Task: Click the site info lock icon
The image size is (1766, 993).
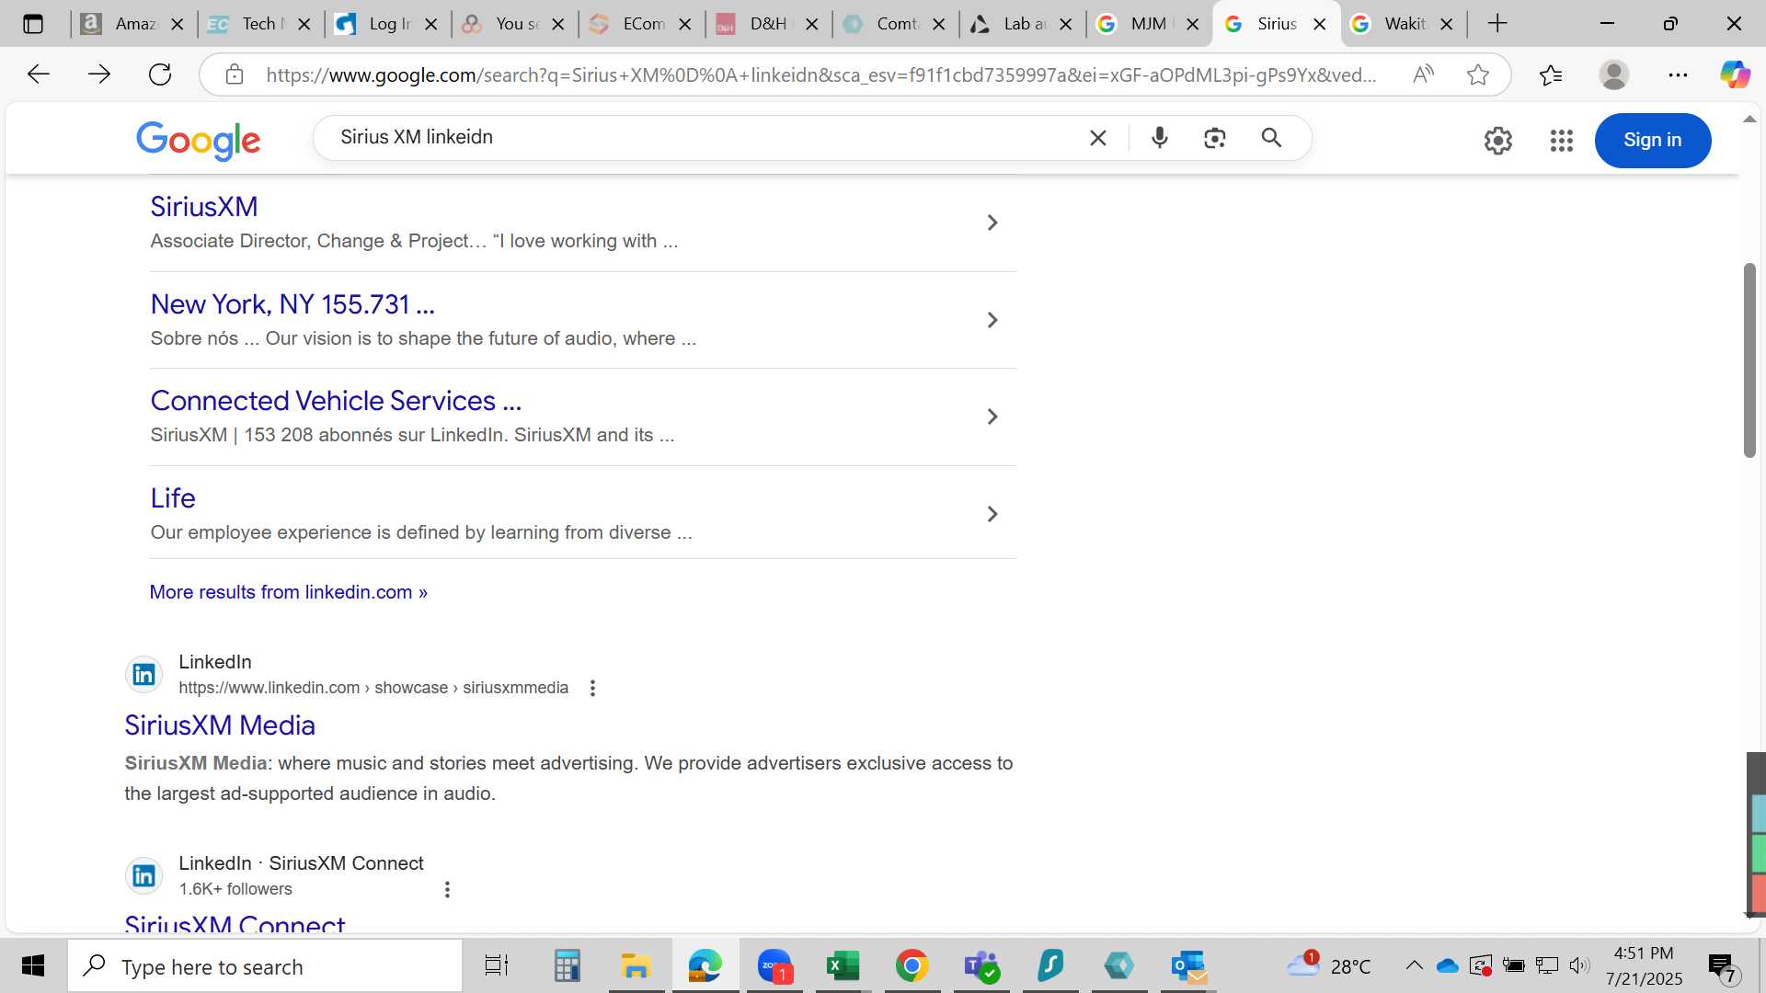Action: pyautogui.click(x=235, y=74)
